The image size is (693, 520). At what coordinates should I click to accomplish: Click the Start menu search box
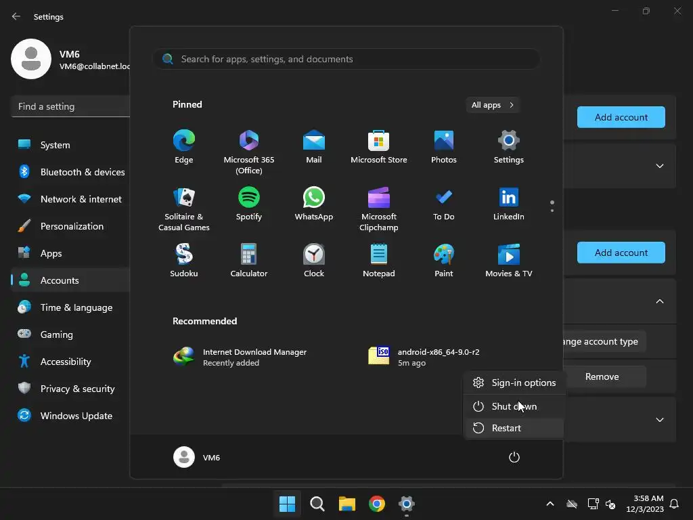tap(346, 60)
